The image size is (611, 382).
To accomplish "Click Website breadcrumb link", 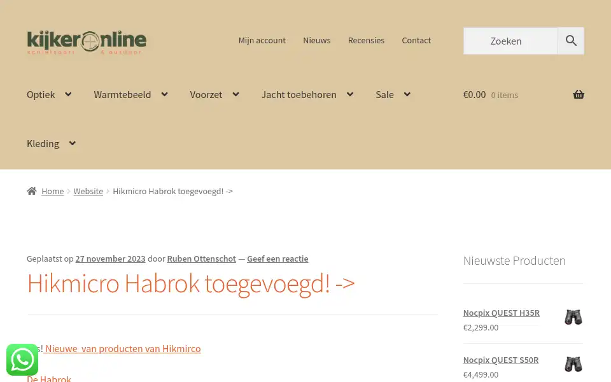I will tap(88, 192).
